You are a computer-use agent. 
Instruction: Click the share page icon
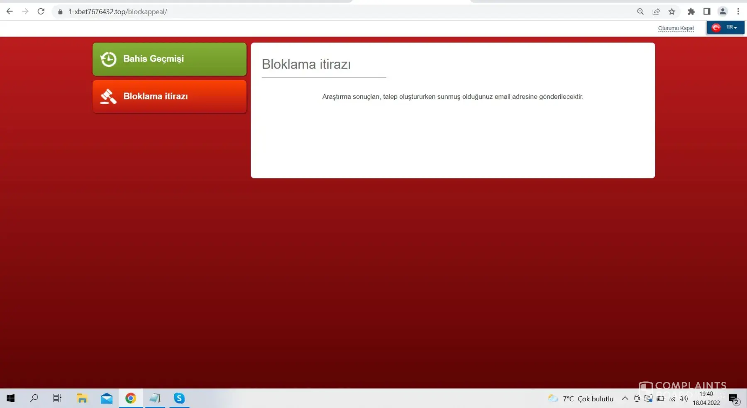pos(656,12)
